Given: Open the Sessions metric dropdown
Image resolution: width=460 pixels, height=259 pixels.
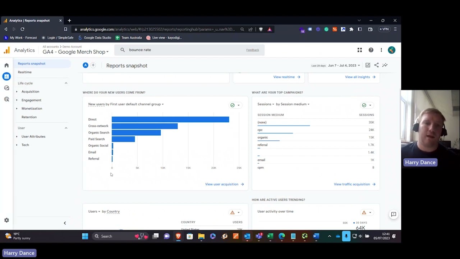Looking at the screenshot, I should pyautogui.click(x=266, y=104).
